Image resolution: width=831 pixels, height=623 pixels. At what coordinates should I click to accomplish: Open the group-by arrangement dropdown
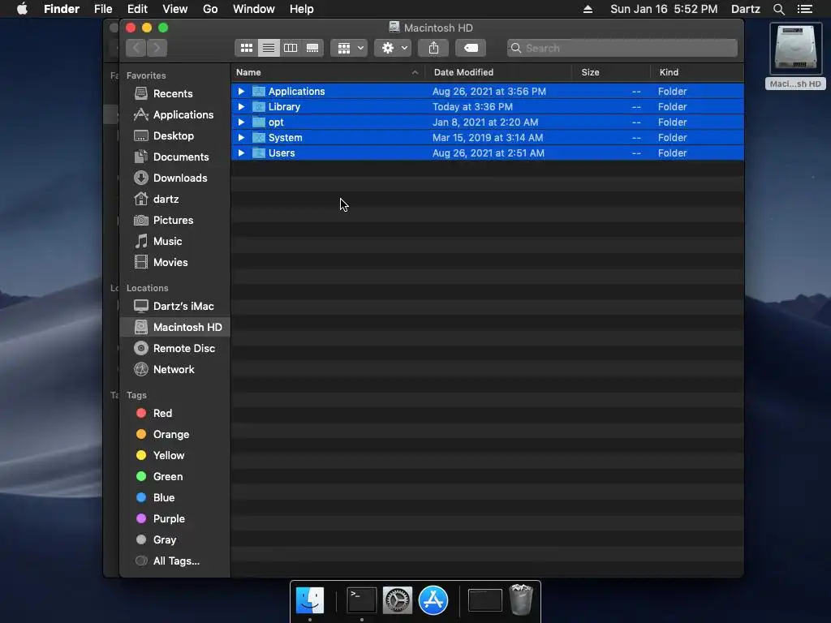pos(349,48)
